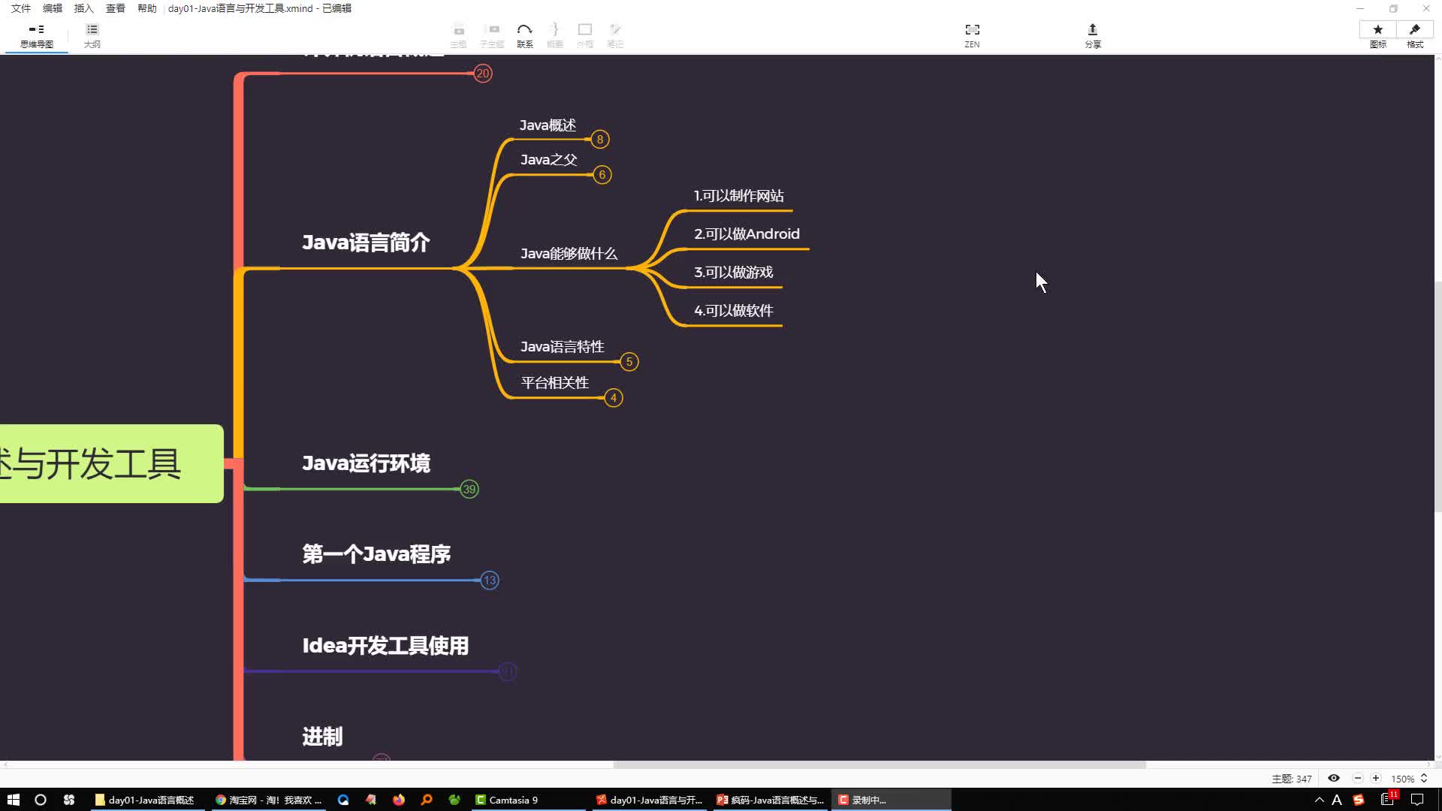The width and height of the screenshot is (1442, 811).
Task: Expand Java概述 collapsed badge 8
Action: click(600, 139)
